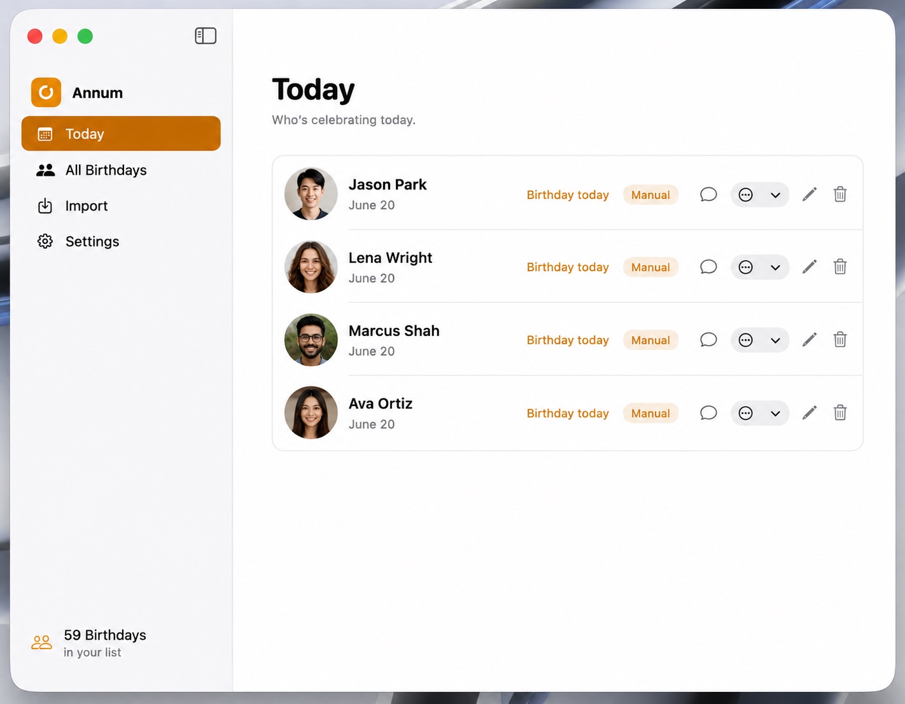This screenshot has width=905, height=704.
Task: Click the name Ava Ortiz
Action: 381,404
